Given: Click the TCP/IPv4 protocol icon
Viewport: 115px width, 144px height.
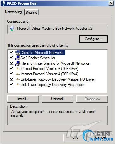Looking at the screenshot, I should [18, 74].
